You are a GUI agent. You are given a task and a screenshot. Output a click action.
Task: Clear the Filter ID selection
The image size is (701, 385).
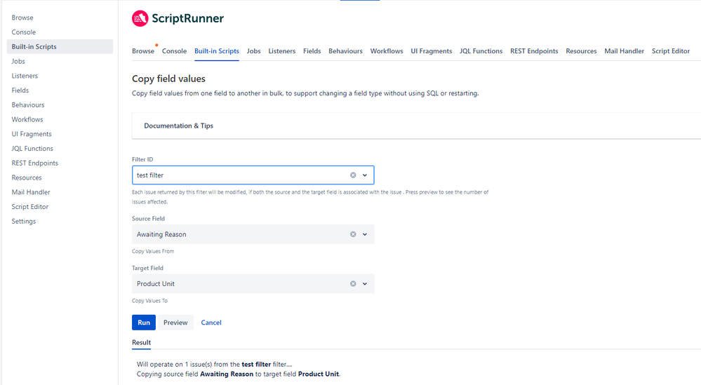(x=353, y=175)
